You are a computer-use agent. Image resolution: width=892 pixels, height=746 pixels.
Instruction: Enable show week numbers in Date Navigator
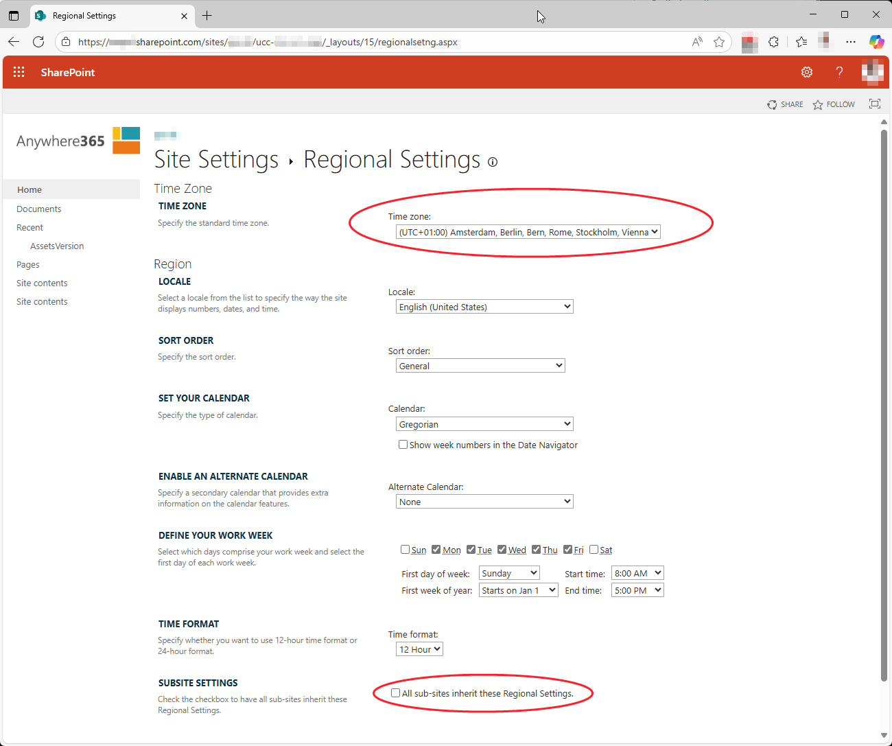(x=403, y=445)
